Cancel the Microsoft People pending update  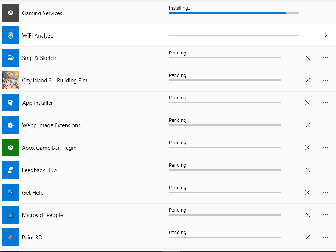[308, 215]
